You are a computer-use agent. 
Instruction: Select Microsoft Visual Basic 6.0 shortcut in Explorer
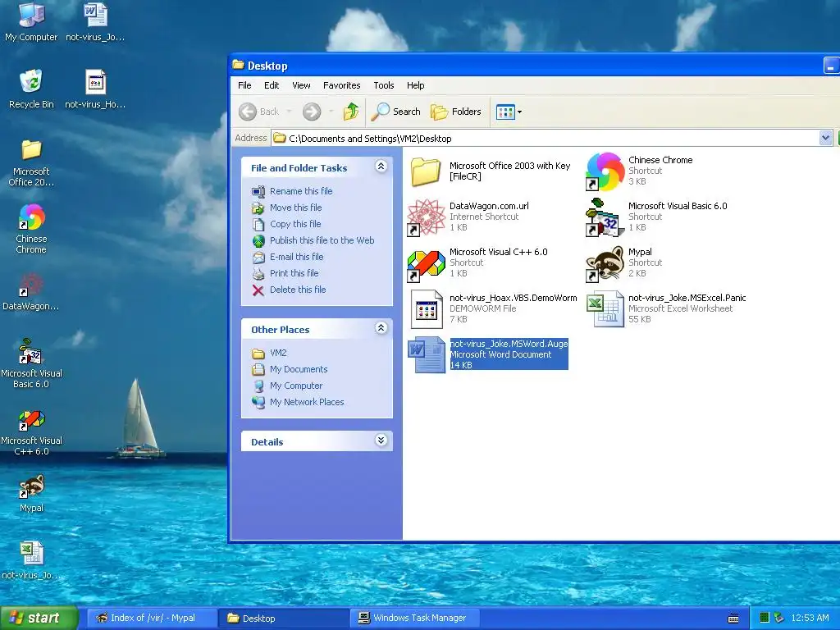[656, 217]
